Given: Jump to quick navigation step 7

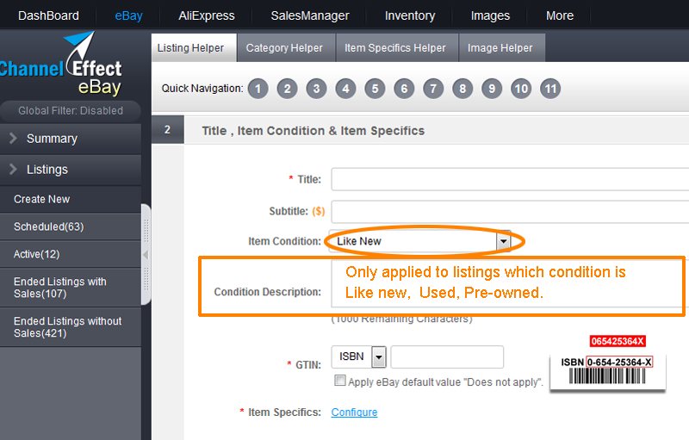Looking at the screenshot, I should click(x=433, y=89).
